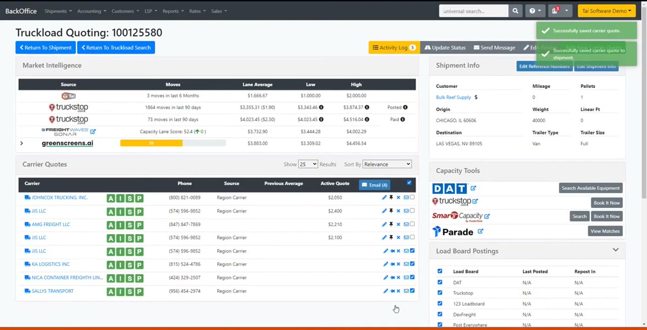Screen dimensions: 647x330
Task: Click Update Status button
Action: pyautogui.click(x=445, y=47)
